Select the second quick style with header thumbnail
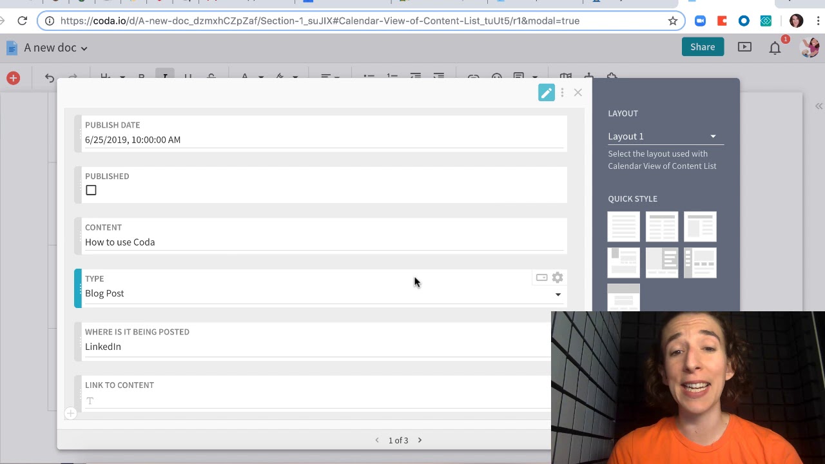Screen dimensions: 825x464 (662, 227)
